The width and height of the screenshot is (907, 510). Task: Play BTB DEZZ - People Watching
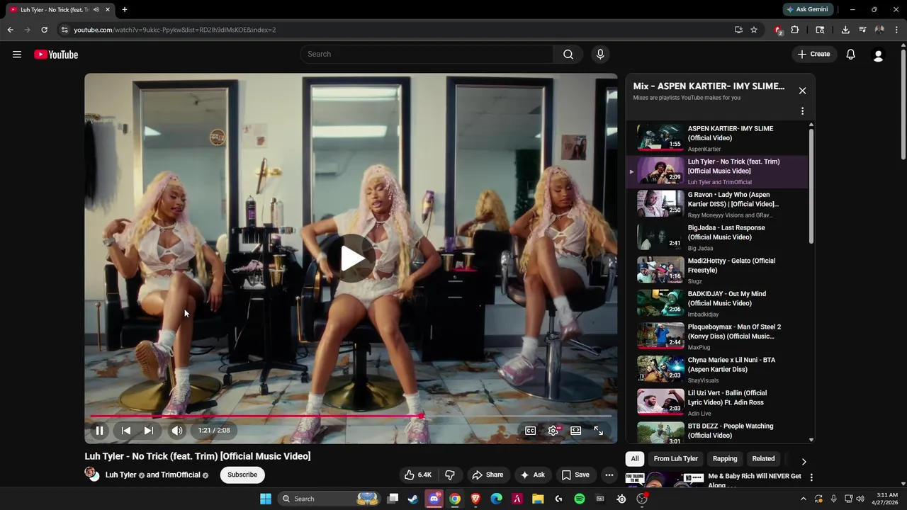(717, 432)
